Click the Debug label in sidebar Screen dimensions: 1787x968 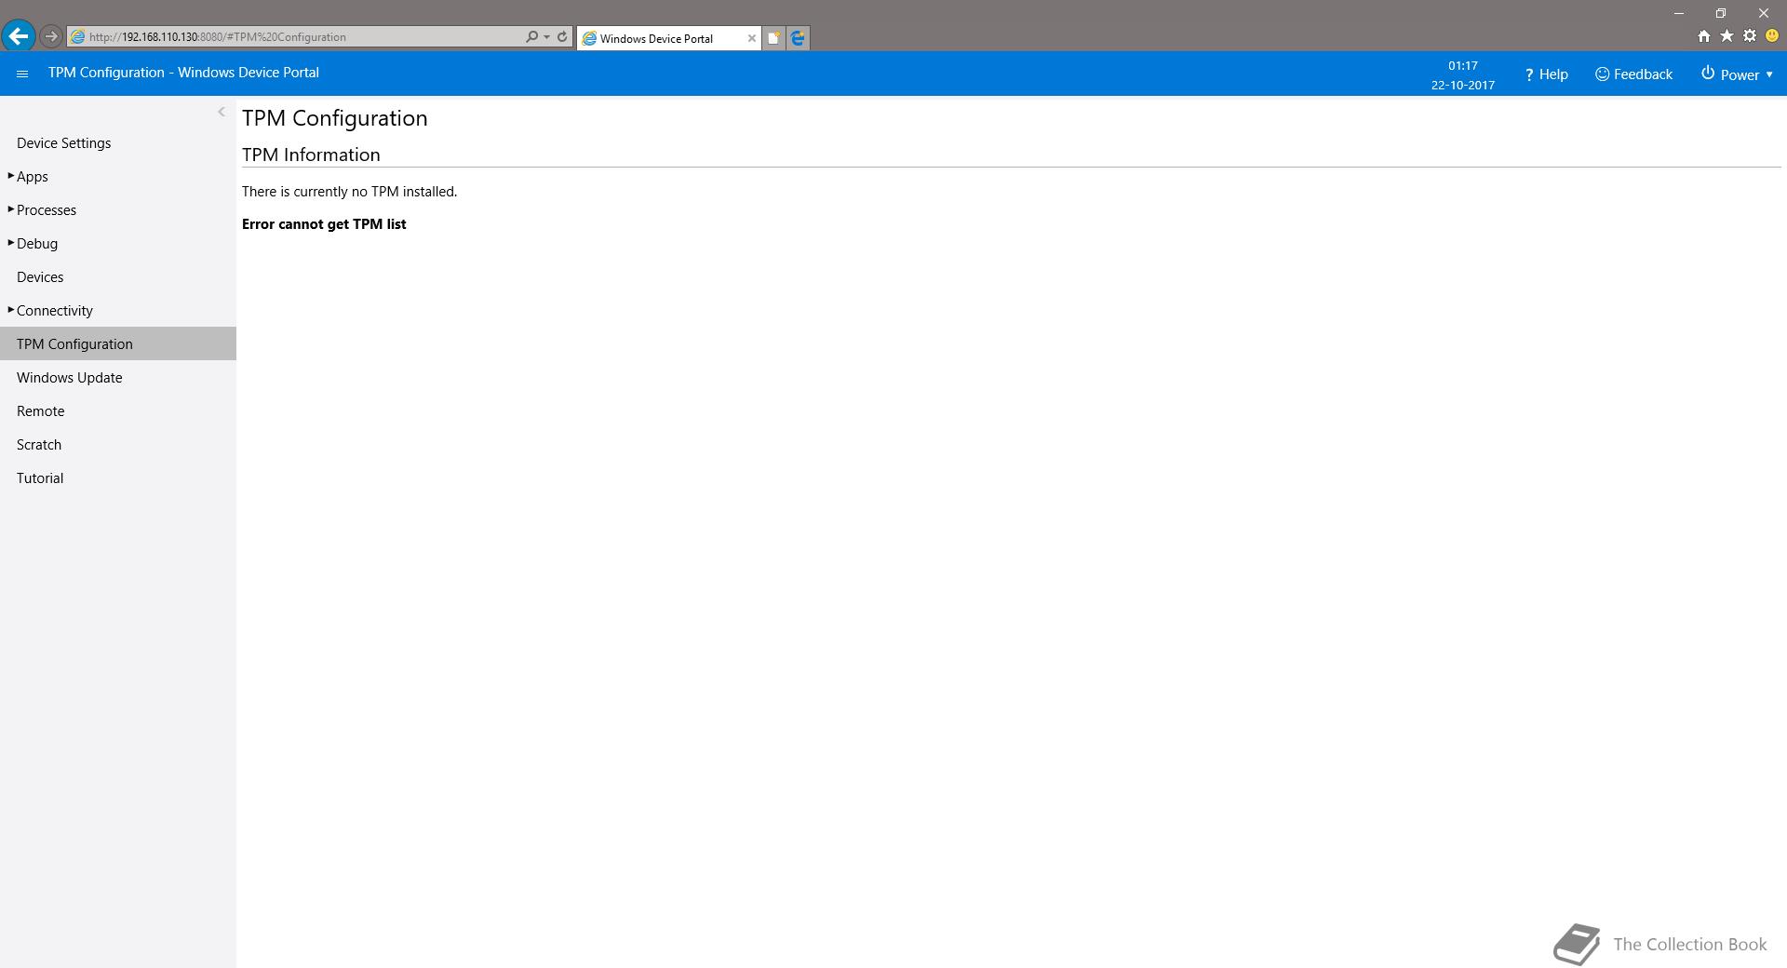[x=37, y=243]
